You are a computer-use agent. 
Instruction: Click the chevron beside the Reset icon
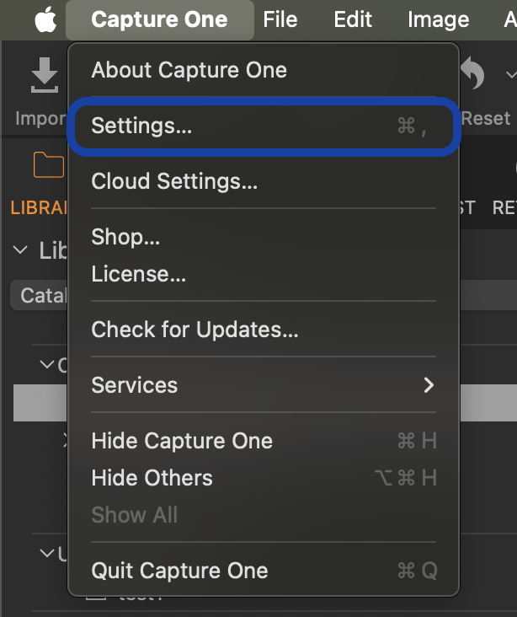click(x=511, y=74)
